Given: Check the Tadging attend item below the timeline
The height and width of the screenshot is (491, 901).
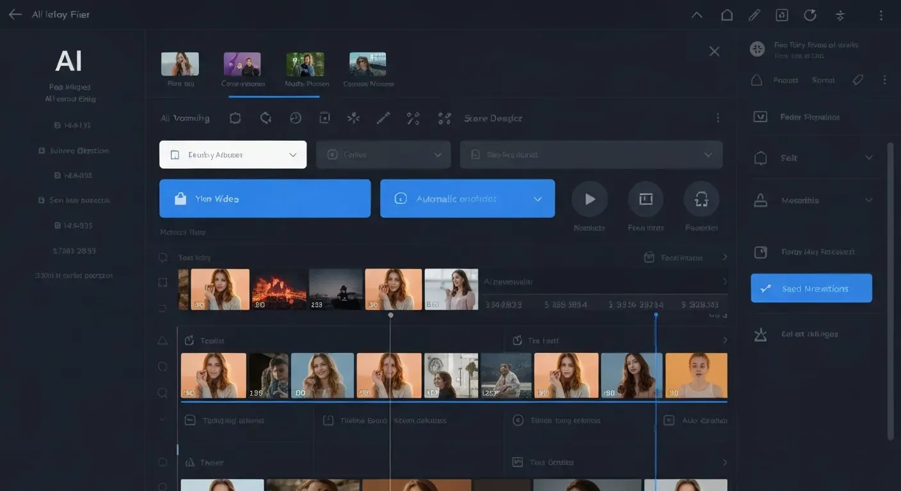Looking at the screenshot, I should (189, 420).
